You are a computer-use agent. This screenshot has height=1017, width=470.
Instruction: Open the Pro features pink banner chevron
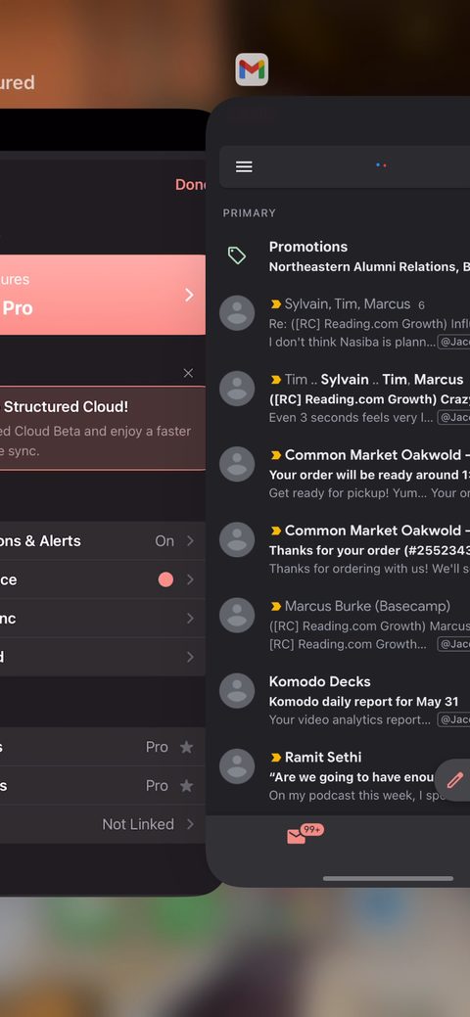[189, 295]
